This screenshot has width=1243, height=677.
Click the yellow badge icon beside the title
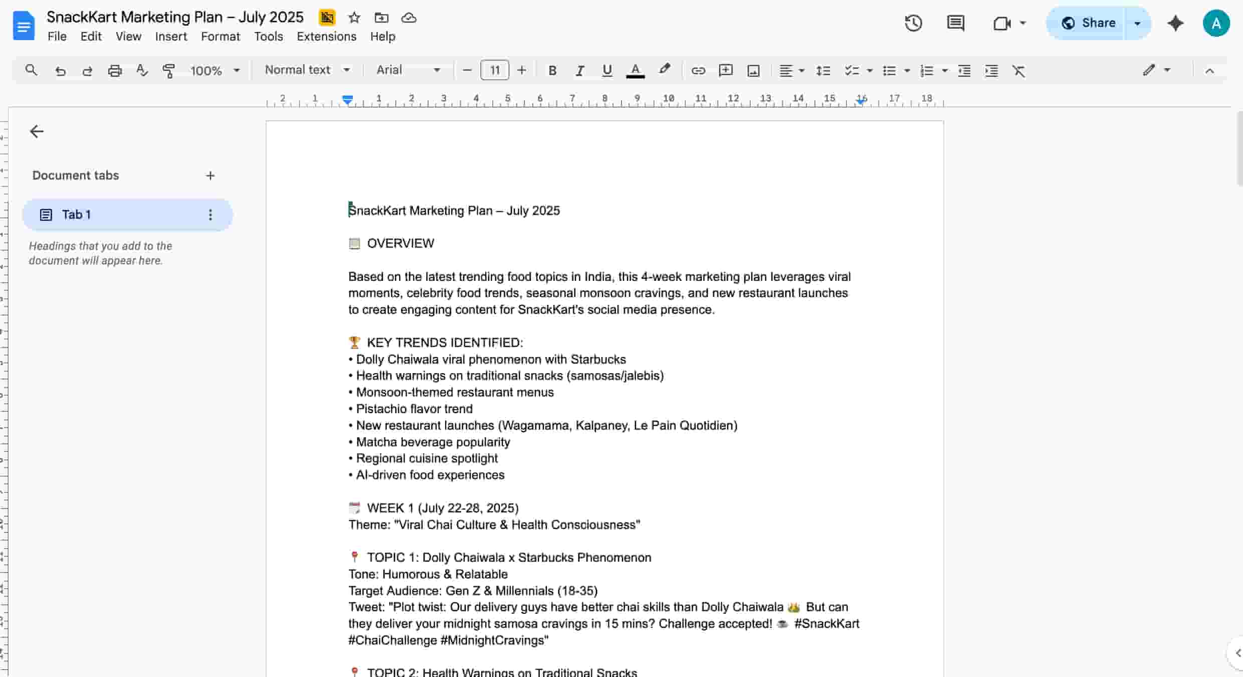click(x=327, y=18)
